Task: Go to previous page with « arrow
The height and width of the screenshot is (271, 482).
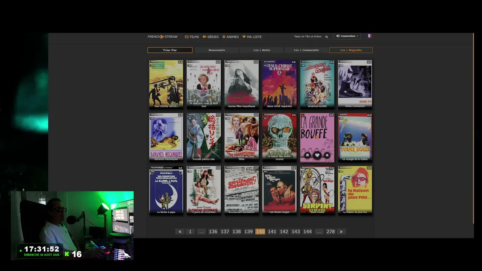Action: click(180, 231)
